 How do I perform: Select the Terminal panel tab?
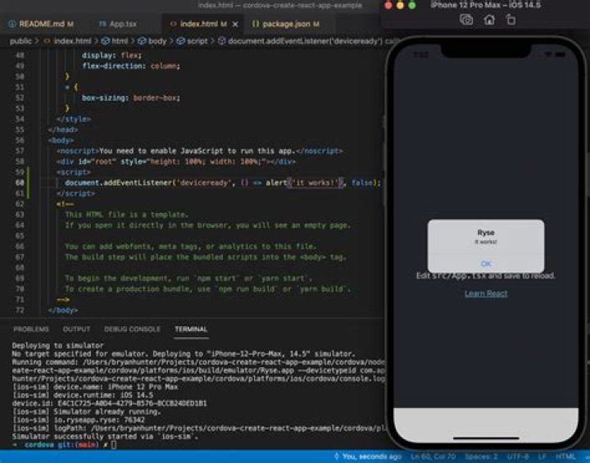coord(191,329)
